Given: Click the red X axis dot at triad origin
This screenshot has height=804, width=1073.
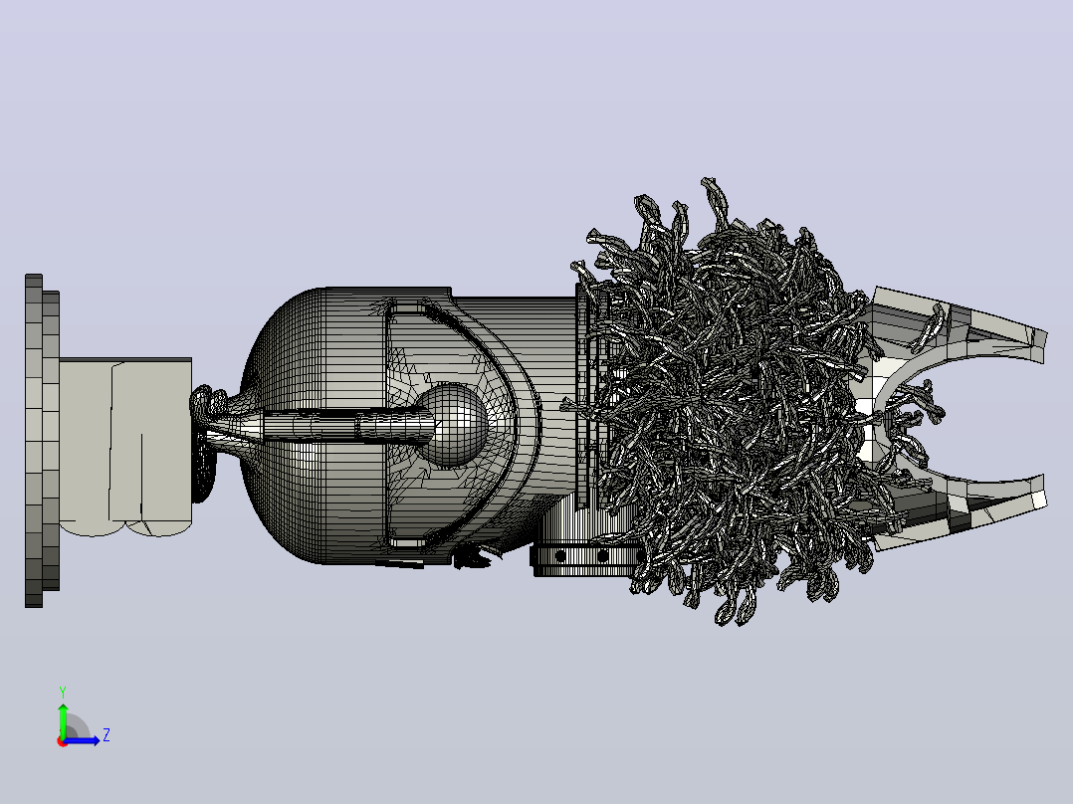Looking at the screenshot, I should (x=63, y=741).
